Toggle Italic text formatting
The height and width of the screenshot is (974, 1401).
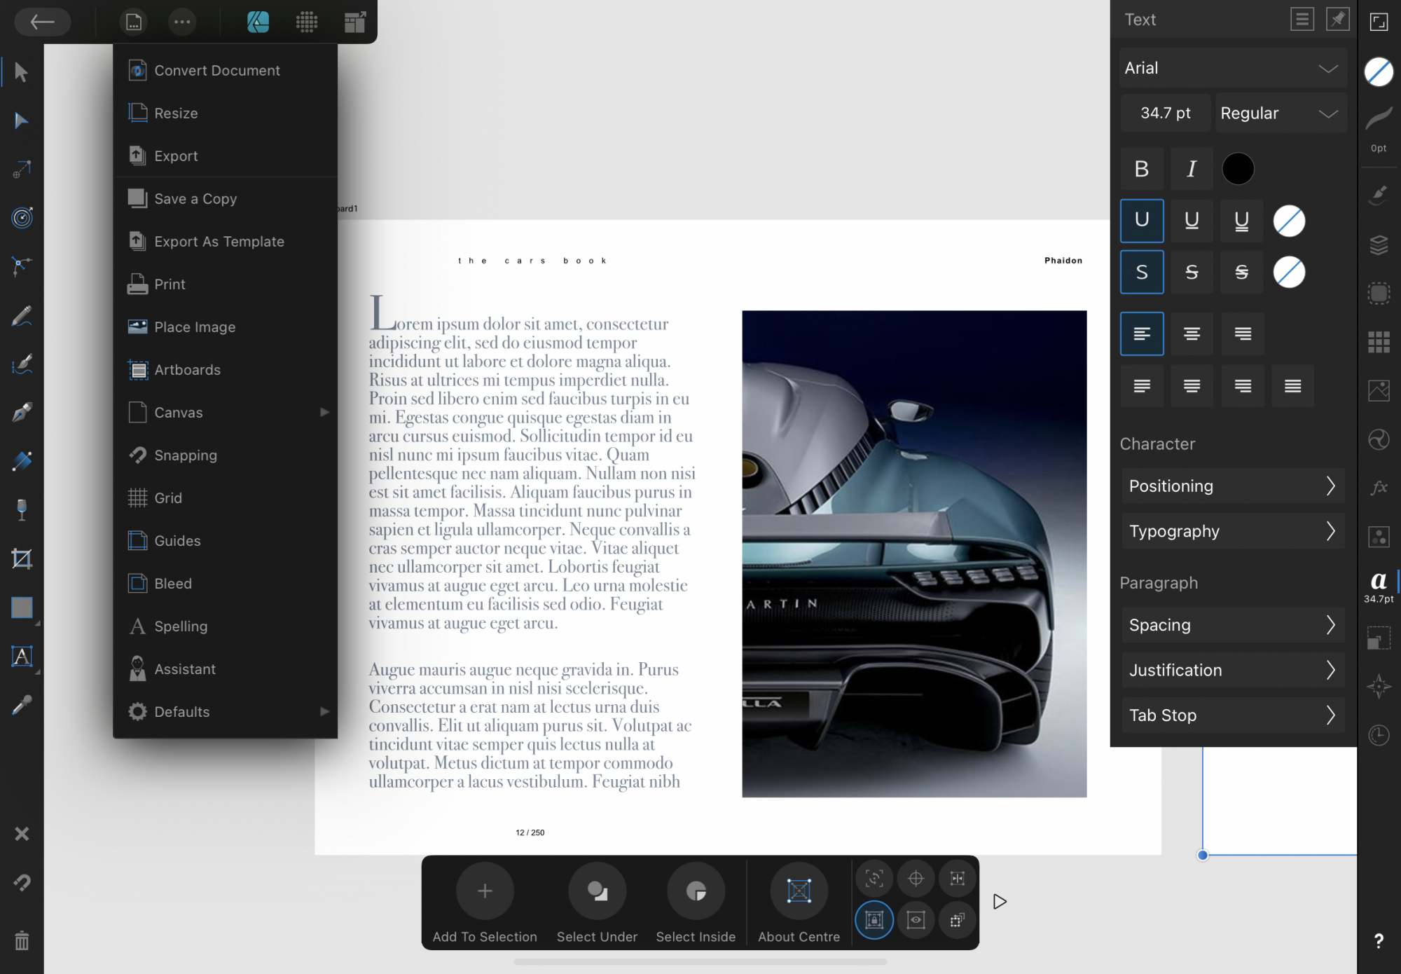(x=1191, y=169)
